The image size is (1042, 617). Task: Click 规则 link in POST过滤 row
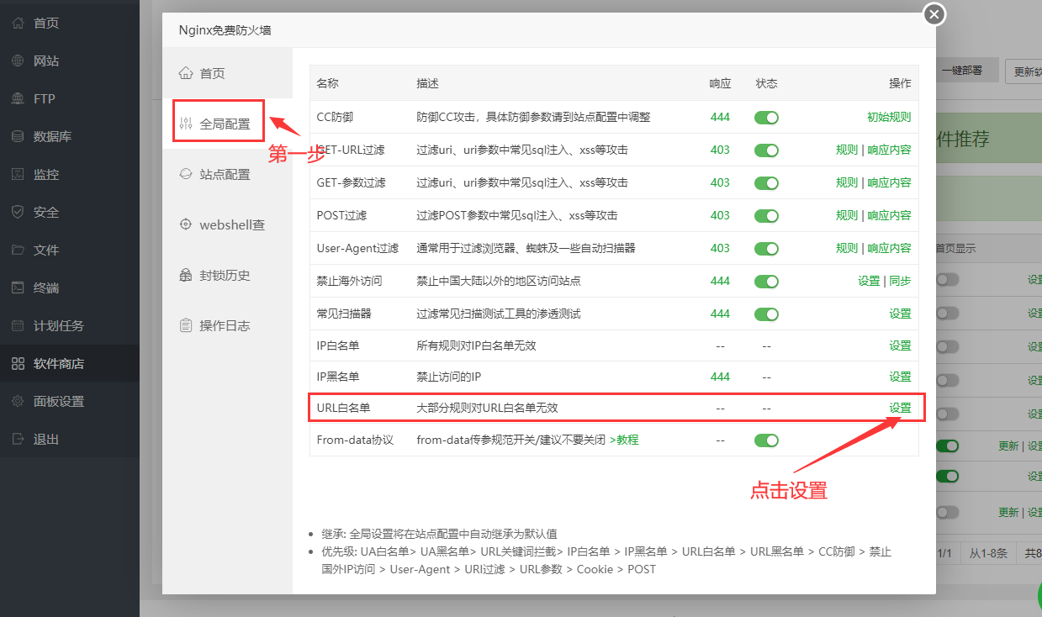point(847,215)
